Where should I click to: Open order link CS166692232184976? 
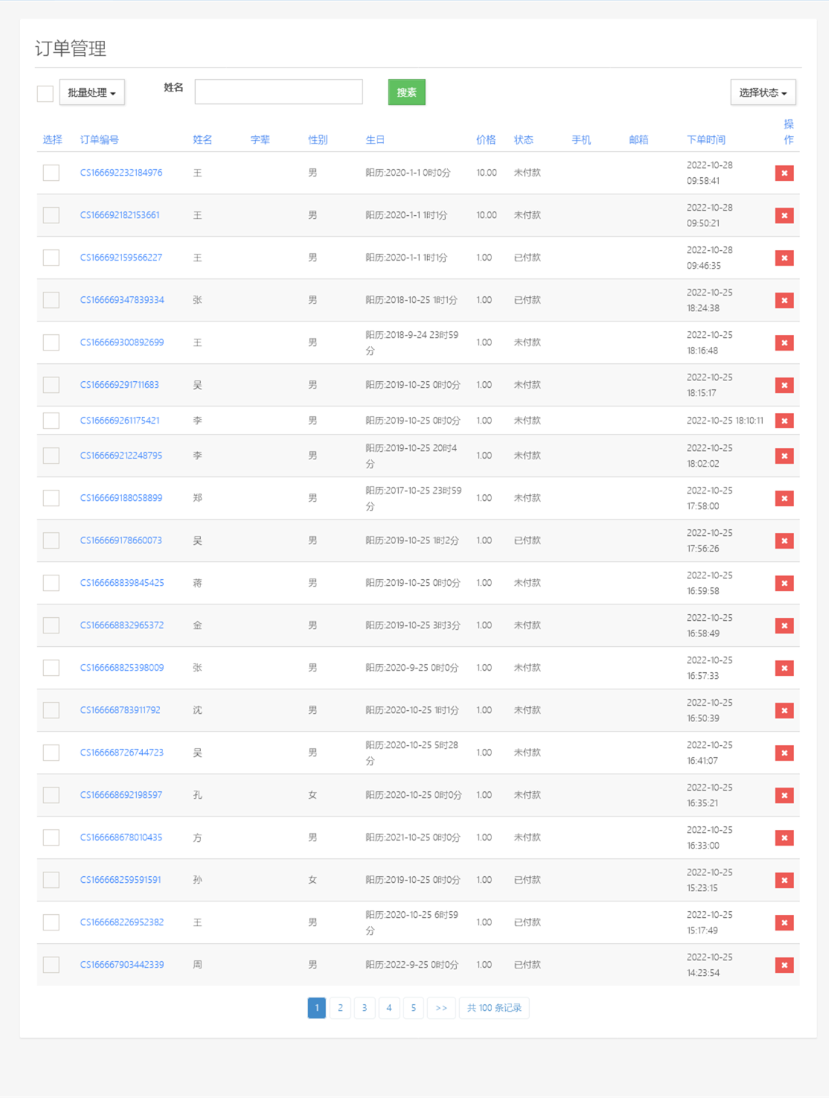pyautogui.click(x=121, y=173)
